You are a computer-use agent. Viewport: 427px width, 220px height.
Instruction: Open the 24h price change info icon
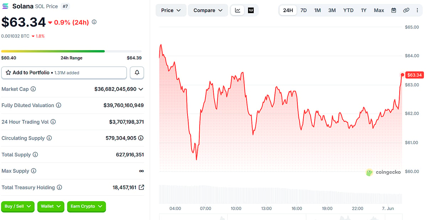[x=94, y=22]
